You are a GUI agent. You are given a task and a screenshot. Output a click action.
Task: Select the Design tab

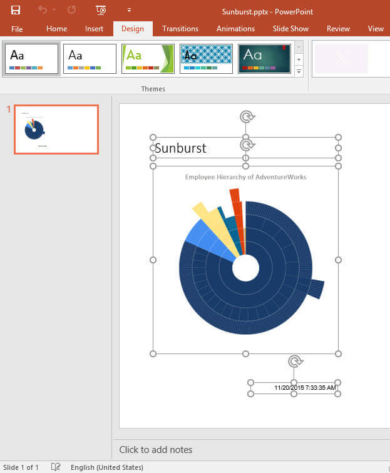coord(133,29)
